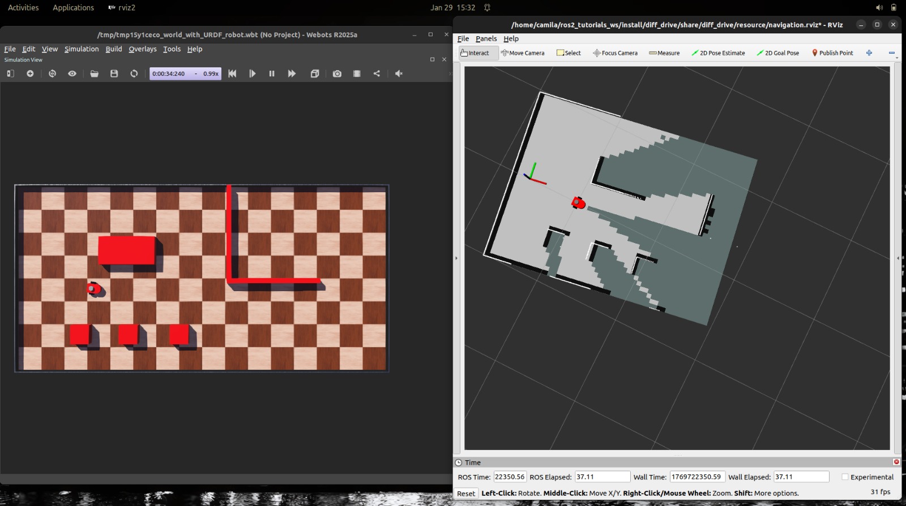Choose the Publish Point tool
This screenshot has width=906, height=506.
click(832, 53)
